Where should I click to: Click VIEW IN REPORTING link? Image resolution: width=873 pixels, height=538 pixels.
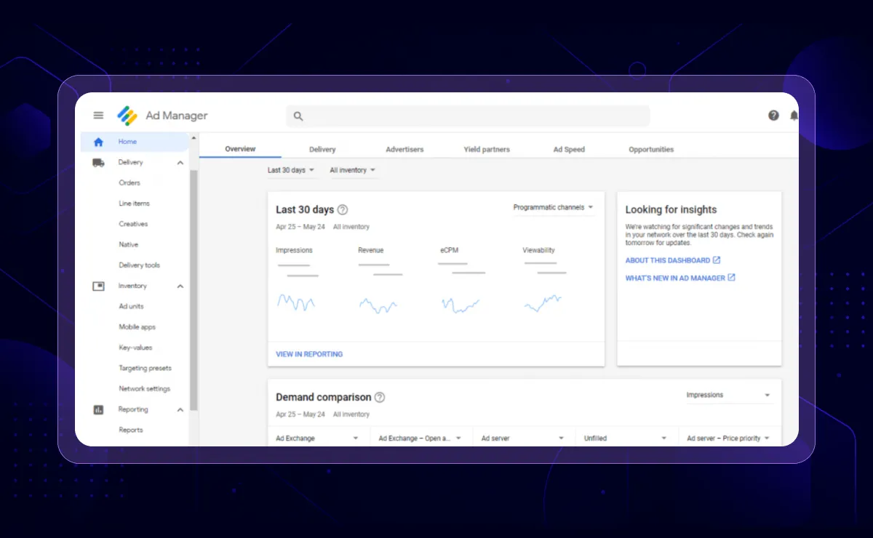point(309,355)
